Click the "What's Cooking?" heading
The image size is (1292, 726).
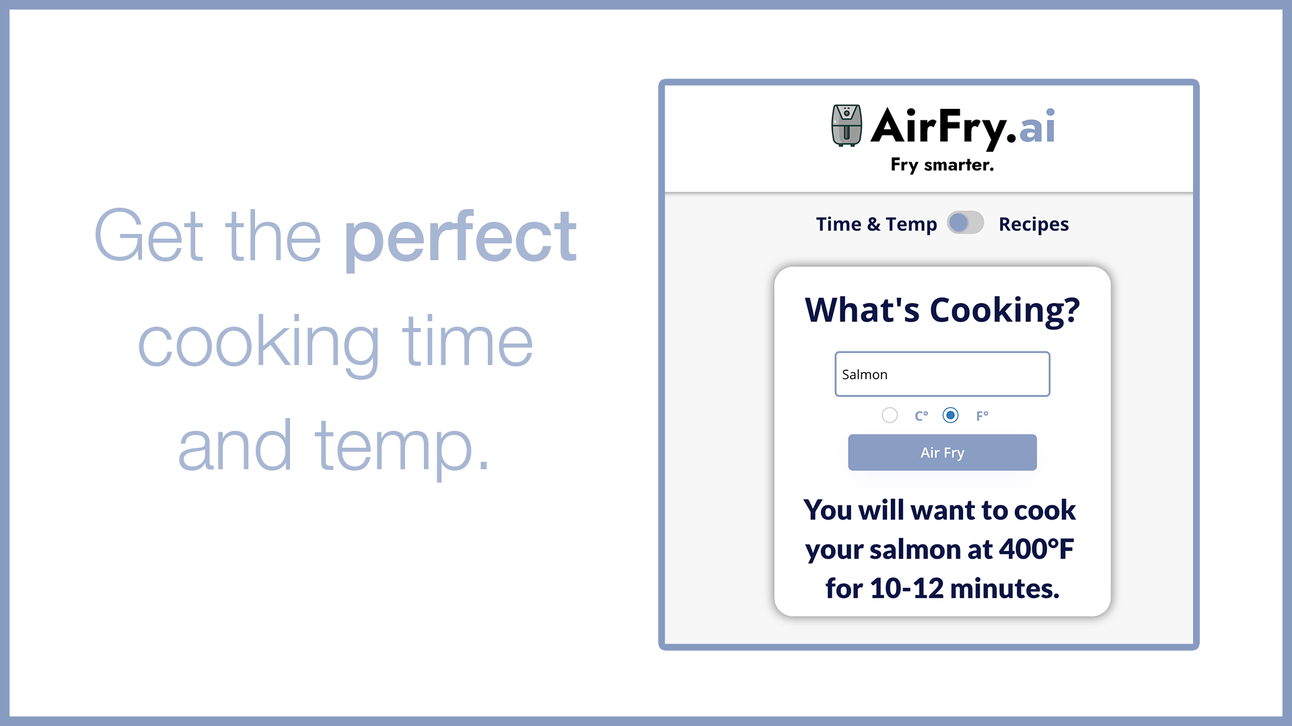pos(942,310)
